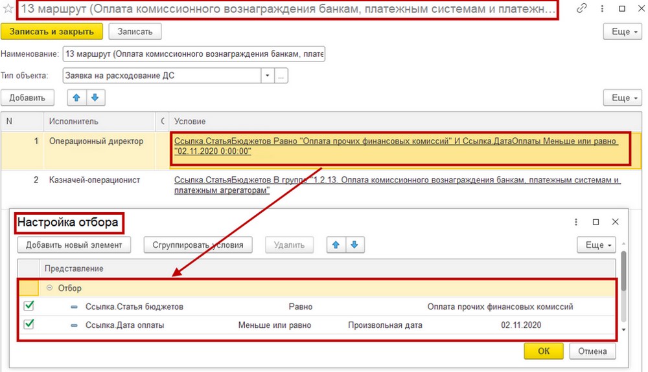Uncheck Ссылка.Дата оплаты filter checkbox
Viewport: 648px width, 372px height.
point(29,325)
